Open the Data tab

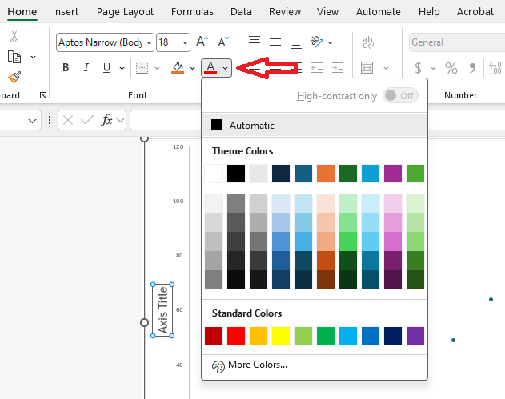click(x=241, y=11)
